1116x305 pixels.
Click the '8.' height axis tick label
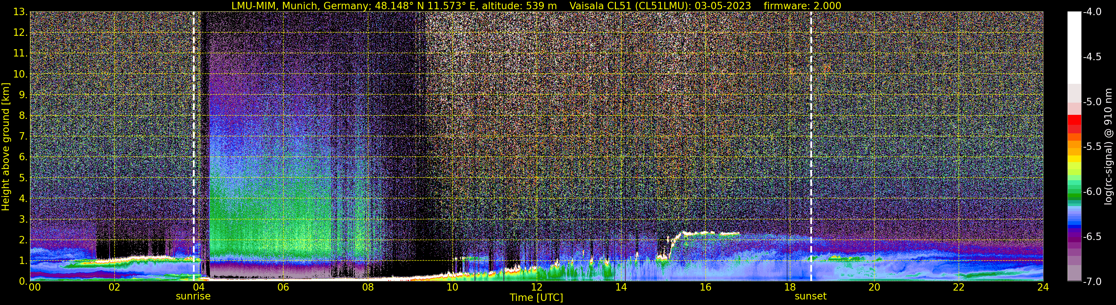click(23, 116)
